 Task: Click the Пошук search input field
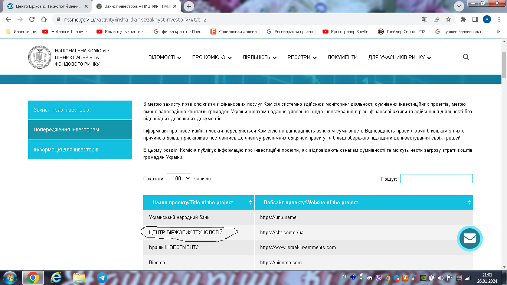click(436, 179)
